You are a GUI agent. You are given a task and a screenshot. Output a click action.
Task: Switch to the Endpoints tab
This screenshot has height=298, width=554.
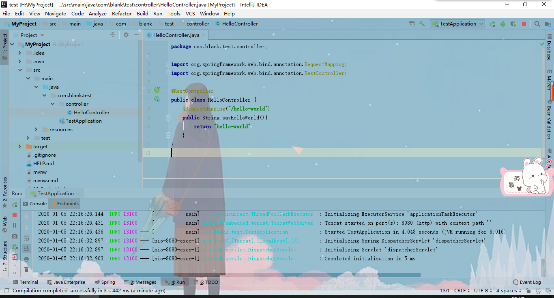[x=64, y=204]
